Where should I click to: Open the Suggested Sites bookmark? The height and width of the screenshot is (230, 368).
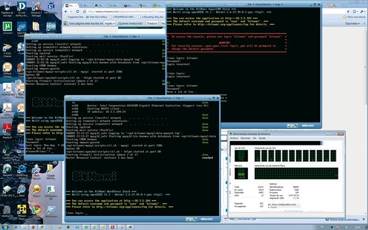(x=74, y=17)
